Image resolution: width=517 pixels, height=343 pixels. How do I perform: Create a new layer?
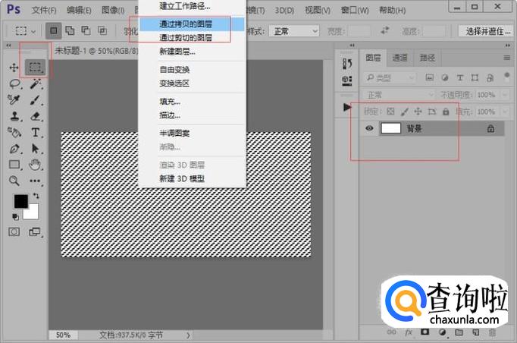point(476,332)
